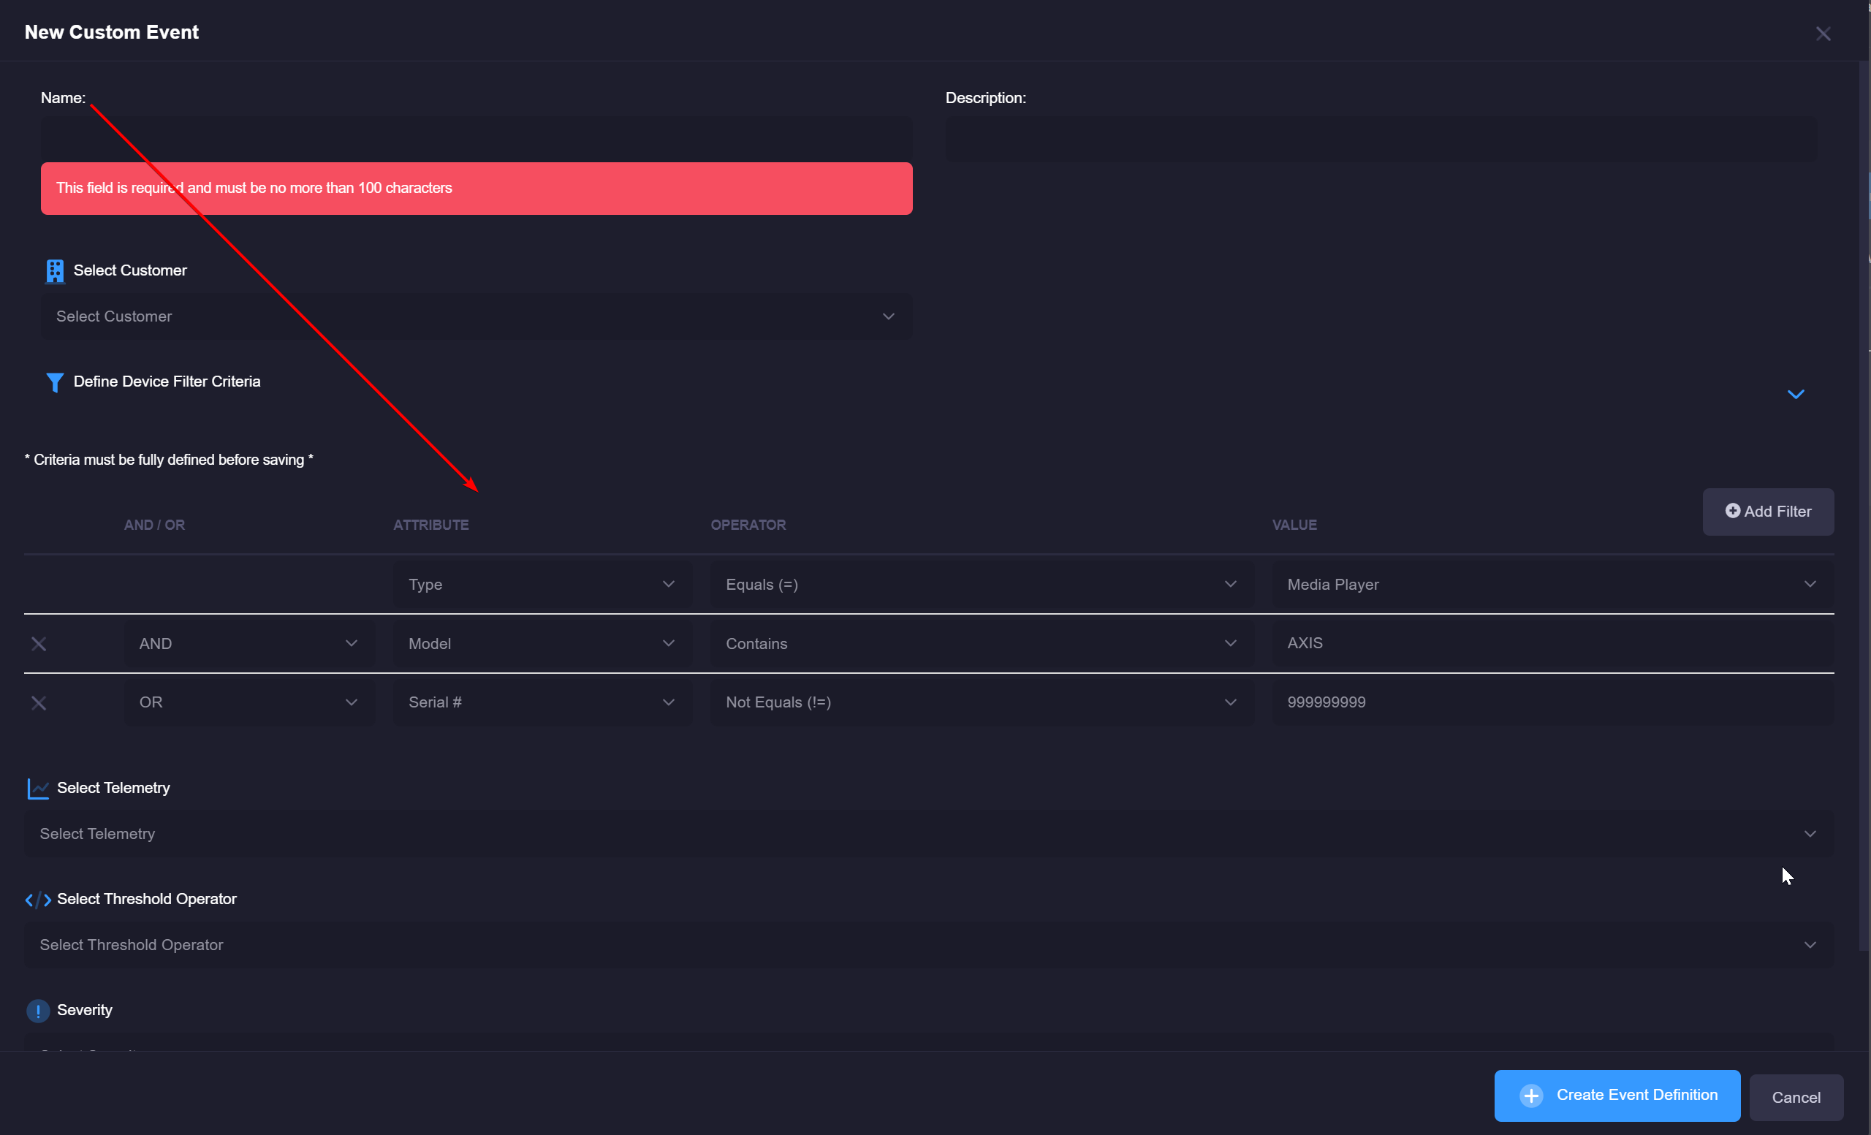The image size is (1871, 1135).
Task: Click the Name input field
Action: (476, 139)
